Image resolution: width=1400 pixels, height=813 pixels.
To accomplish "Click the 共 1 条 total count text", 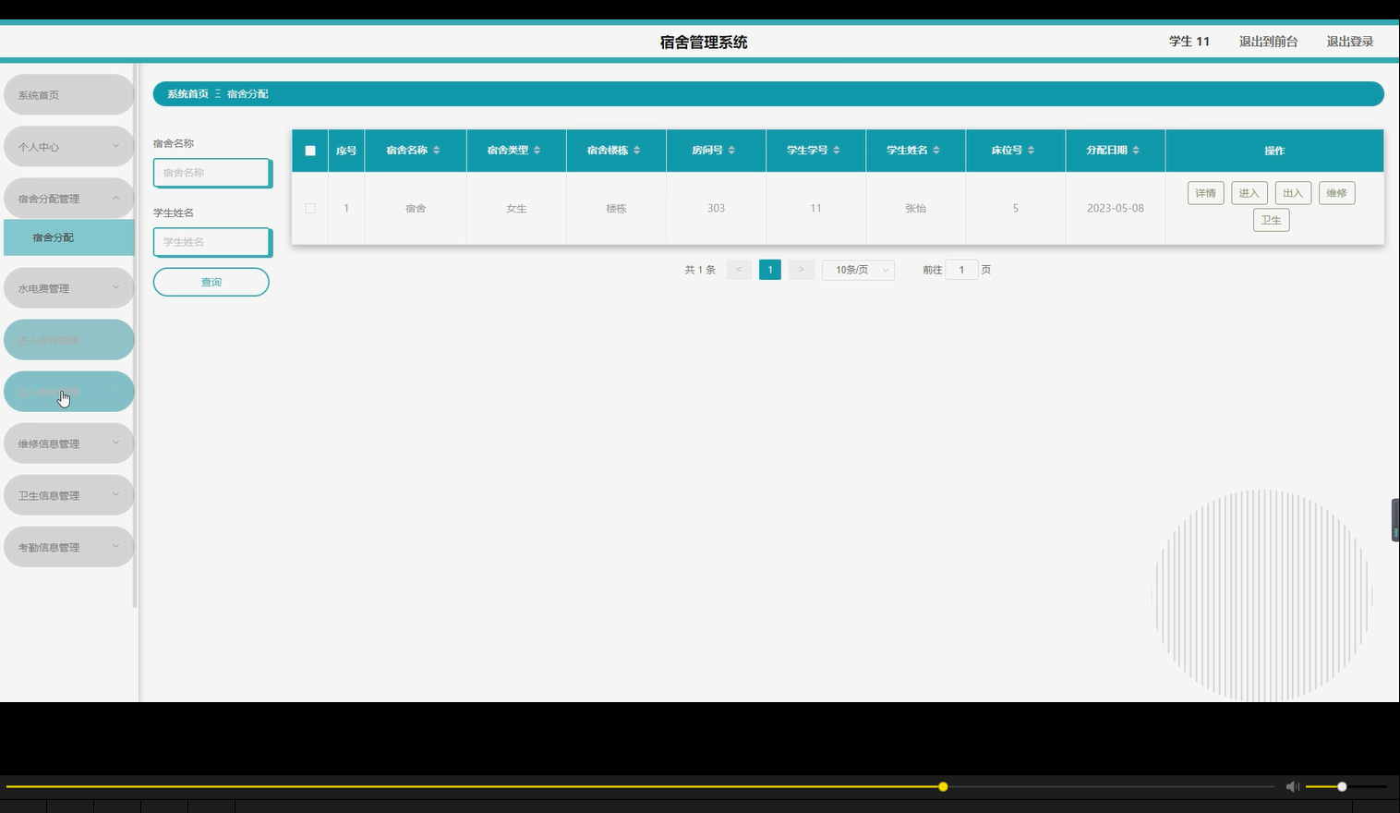I will [700, 270].
